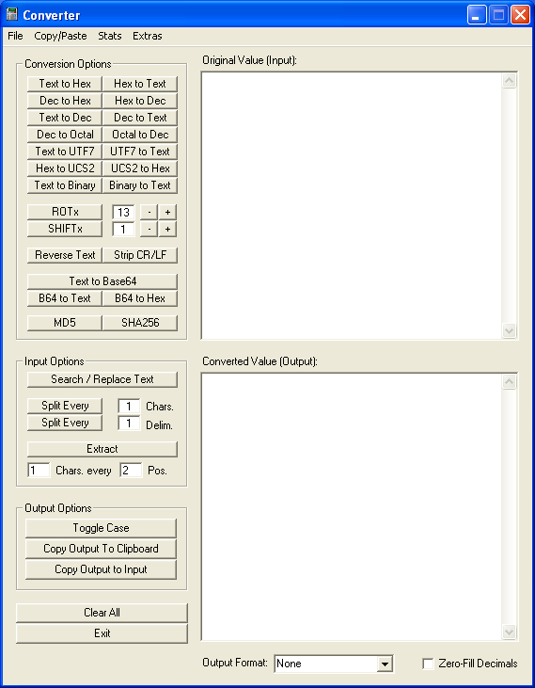Click the Clear All button
This screenshot has height=688, width=535.
point(102,613)
